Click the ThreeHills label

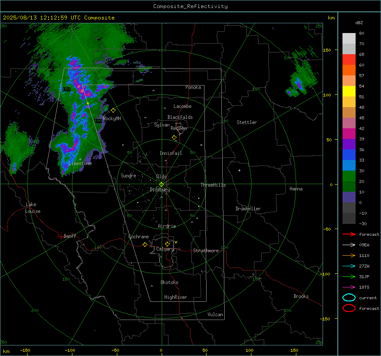click(213, 185)
